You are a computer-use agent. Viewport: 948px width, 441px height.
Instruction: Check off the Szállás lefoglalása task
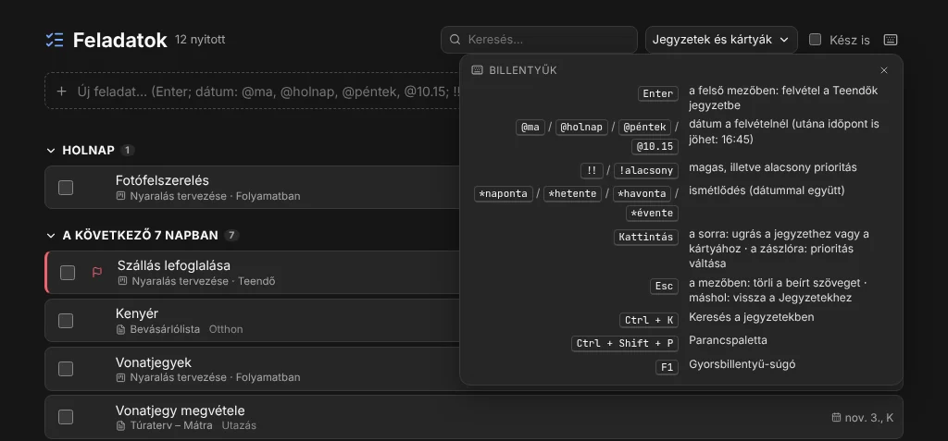[x=68, y=273]
